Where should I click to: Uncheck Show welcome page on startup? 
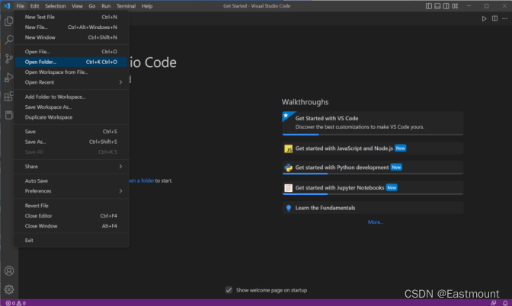(229, 290)
